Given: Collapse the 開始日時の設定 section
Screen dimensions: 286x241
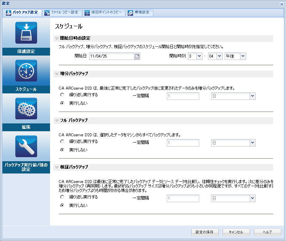Looking at the screenshot, I should (57, 39).
